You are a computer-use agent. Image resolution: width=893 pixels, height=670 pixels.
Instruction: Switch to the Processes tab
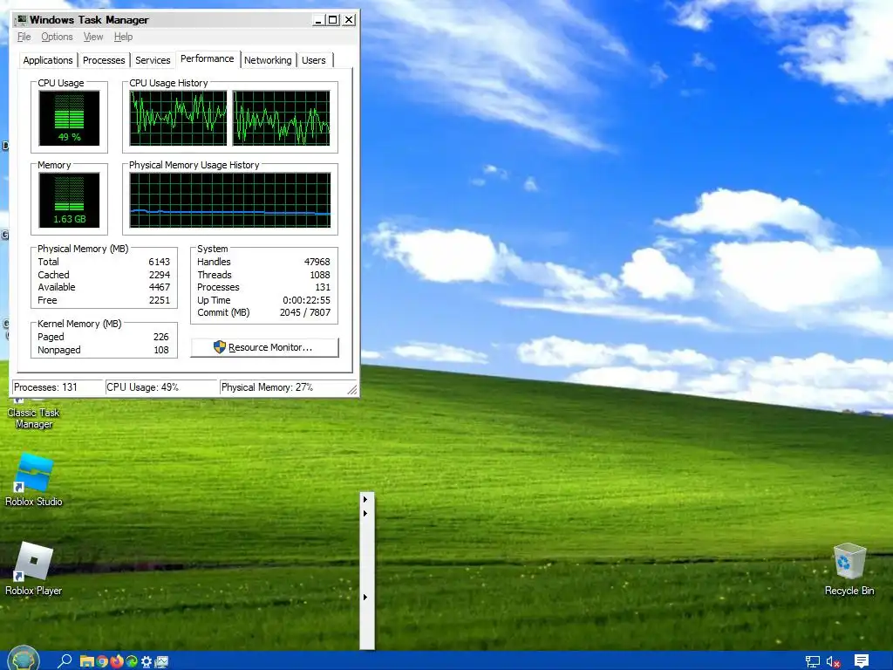(104, 60)
